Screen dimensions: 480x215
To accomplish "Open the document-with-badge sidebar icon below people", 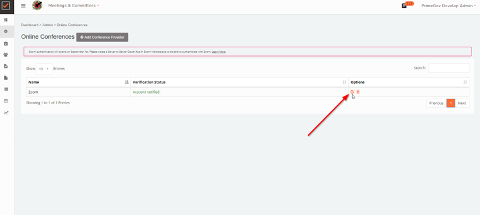I will (6, 66).
